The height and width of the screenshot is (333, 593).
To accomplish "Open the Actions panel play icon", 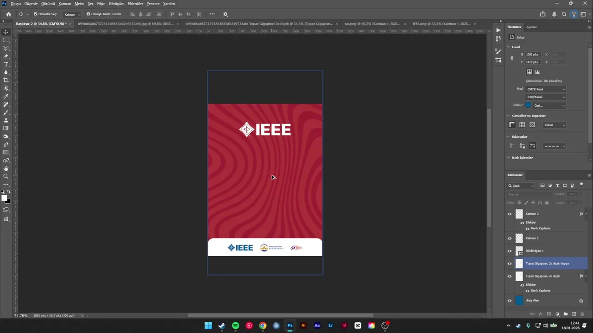I will (x=498, y=30).
